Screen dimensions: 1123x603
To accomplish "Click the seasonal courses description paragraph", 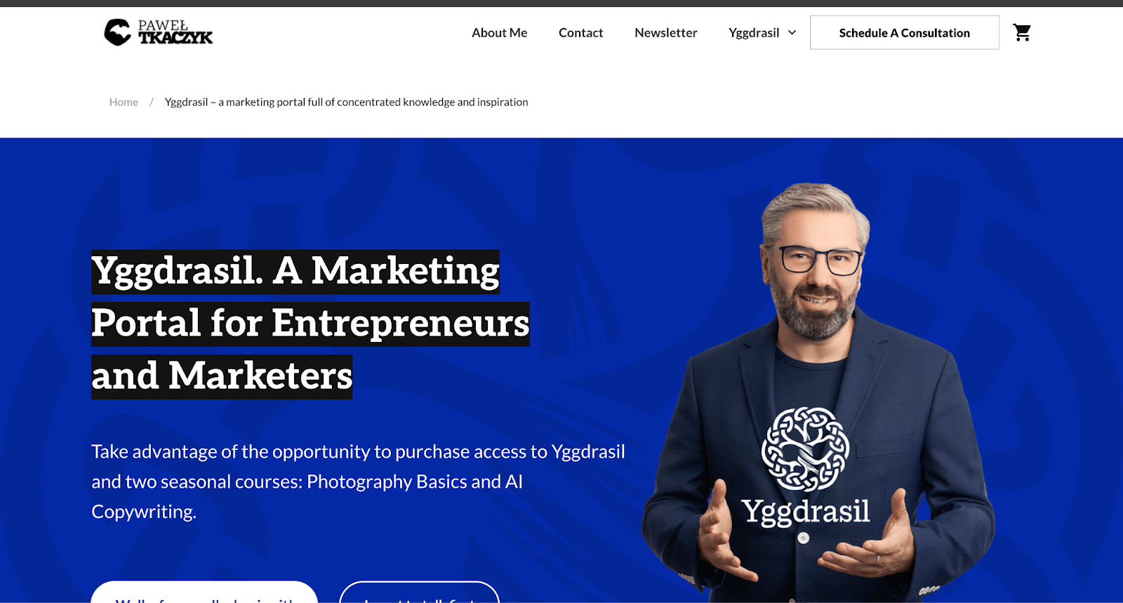I will click(358, 482).
